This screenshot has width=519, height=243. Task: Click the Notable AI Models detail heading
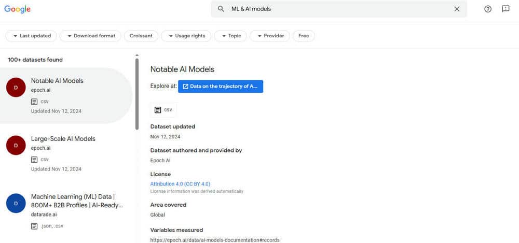pyautogui.click(x=182, y=69)
